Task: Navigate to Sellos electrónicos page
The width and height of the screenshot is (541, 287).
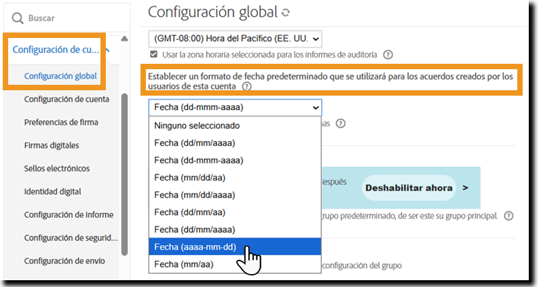Action: [x=57, y=168]
